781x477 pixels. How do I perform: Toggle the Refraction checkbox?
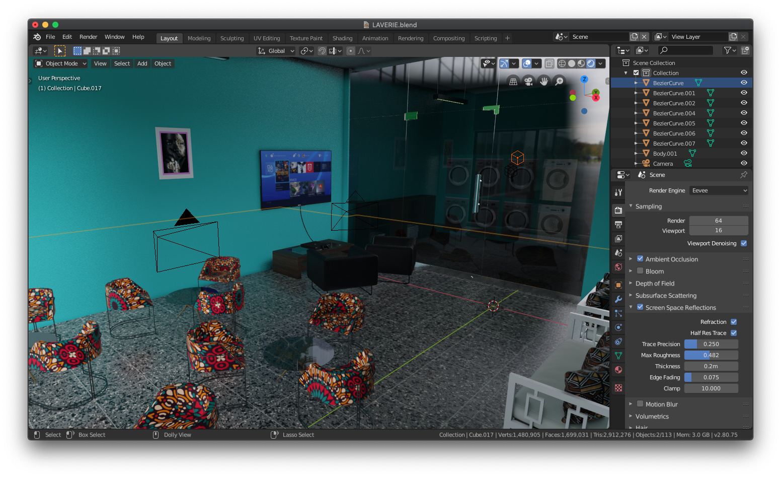tap(734, 322)
